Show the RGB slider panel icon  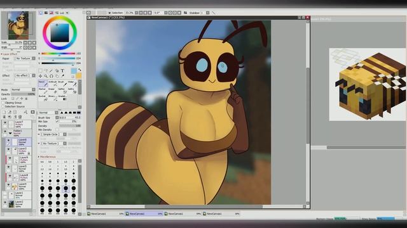[x=46, y=13]
